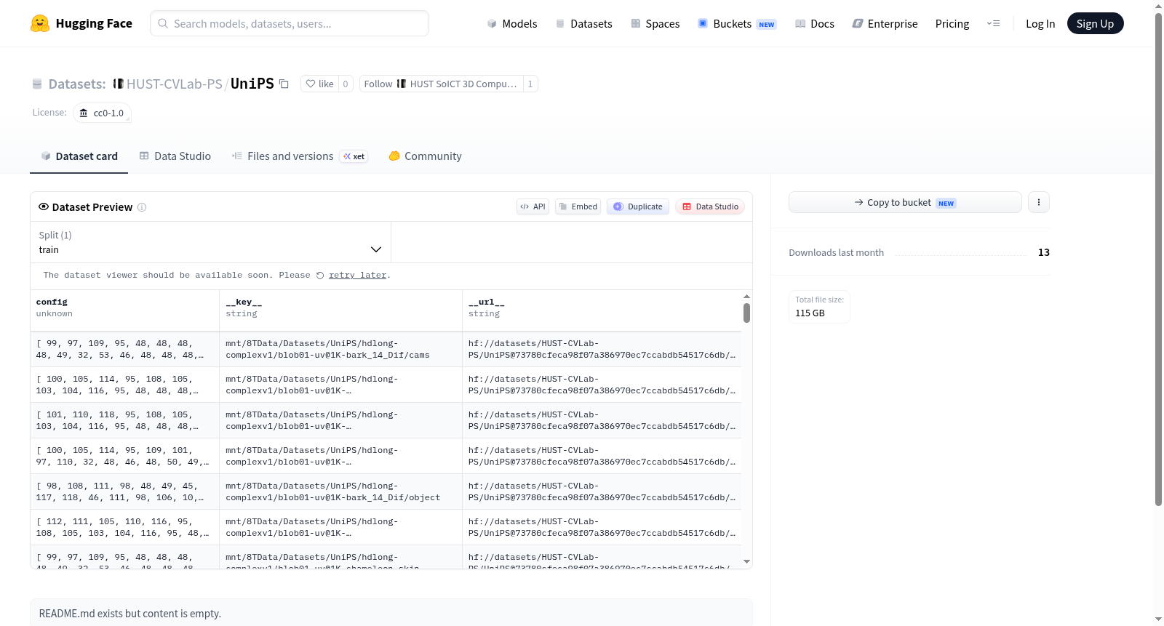Screen dimensions: 1164x626
Task: Click the Duplicate button
Action: pyautogui.click(x=638, y=206)
